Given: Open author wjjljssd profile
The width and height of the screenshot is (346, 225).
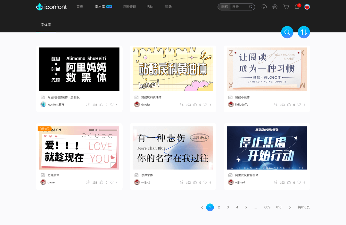Looking at the screenshot, I should [x=240, y=182].
